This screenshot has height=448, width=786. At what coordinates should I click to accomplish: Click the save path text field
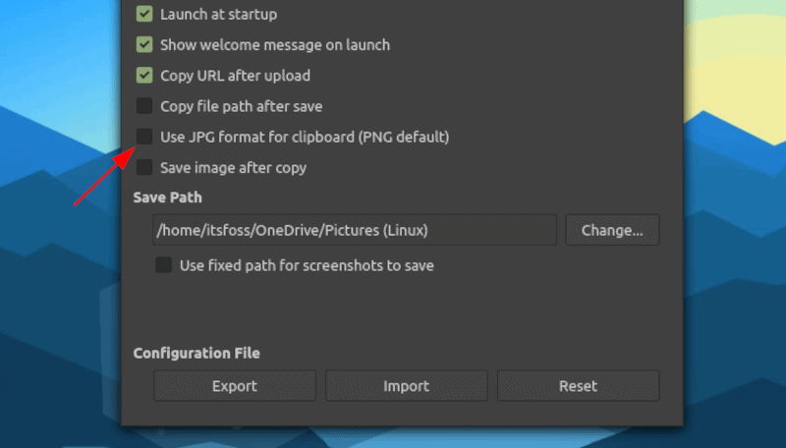pos(354,231)
